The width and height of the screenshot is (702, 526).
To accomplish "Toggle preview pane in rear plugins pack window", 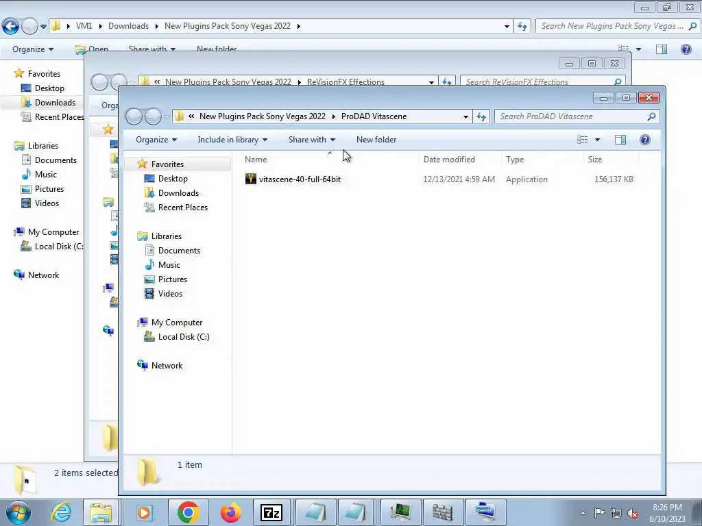I will 662,49.
